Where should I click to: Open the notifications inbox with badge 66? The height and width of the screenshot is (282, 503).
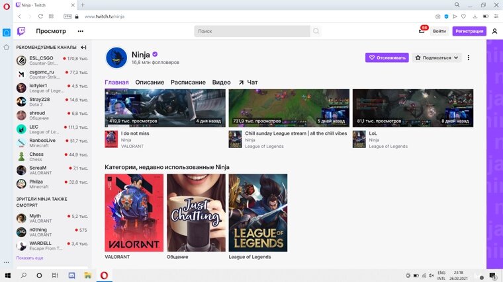pyautogui.click(x=422, y=31)
